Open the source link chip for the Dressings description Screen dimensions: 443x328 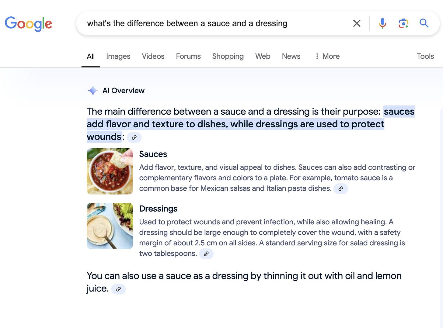click(x=206, y=254)
